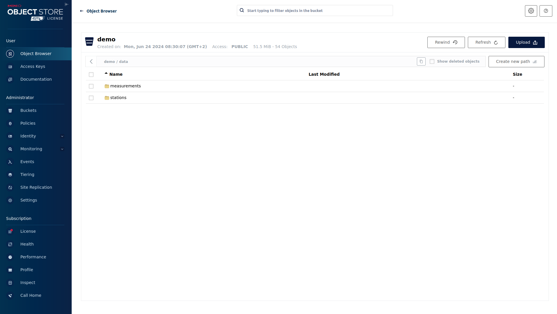The height and width of the screenshot is (314, 557).
Task: Tick the select-all checkbox in table header
Action: [x=91, y=75]
